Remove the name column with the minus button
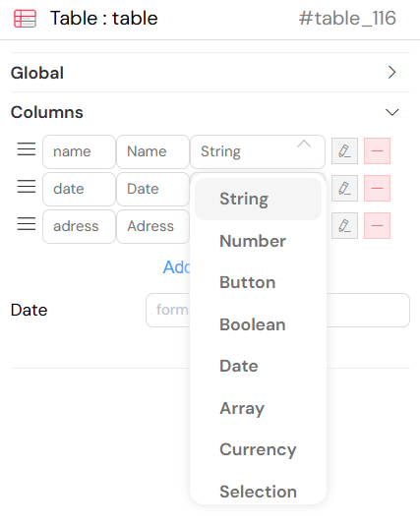 point(377,151)
